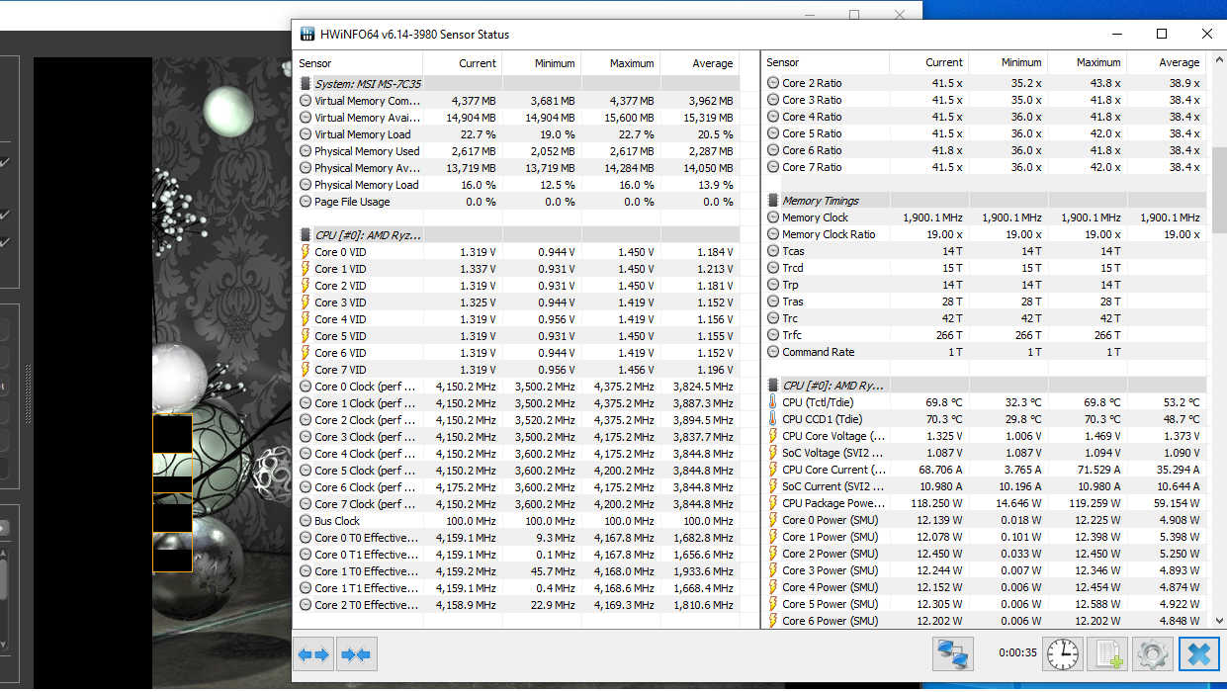
Task: Click HWiNFO64 title bar app icon
Action: (x=307, y=35)
